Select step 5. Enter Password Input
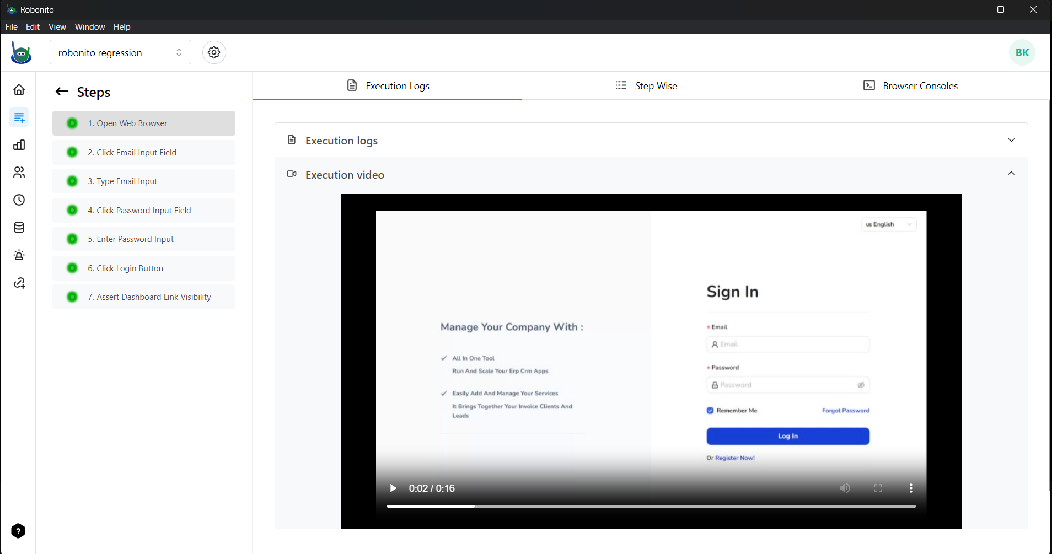 click(x=144, y=239)
